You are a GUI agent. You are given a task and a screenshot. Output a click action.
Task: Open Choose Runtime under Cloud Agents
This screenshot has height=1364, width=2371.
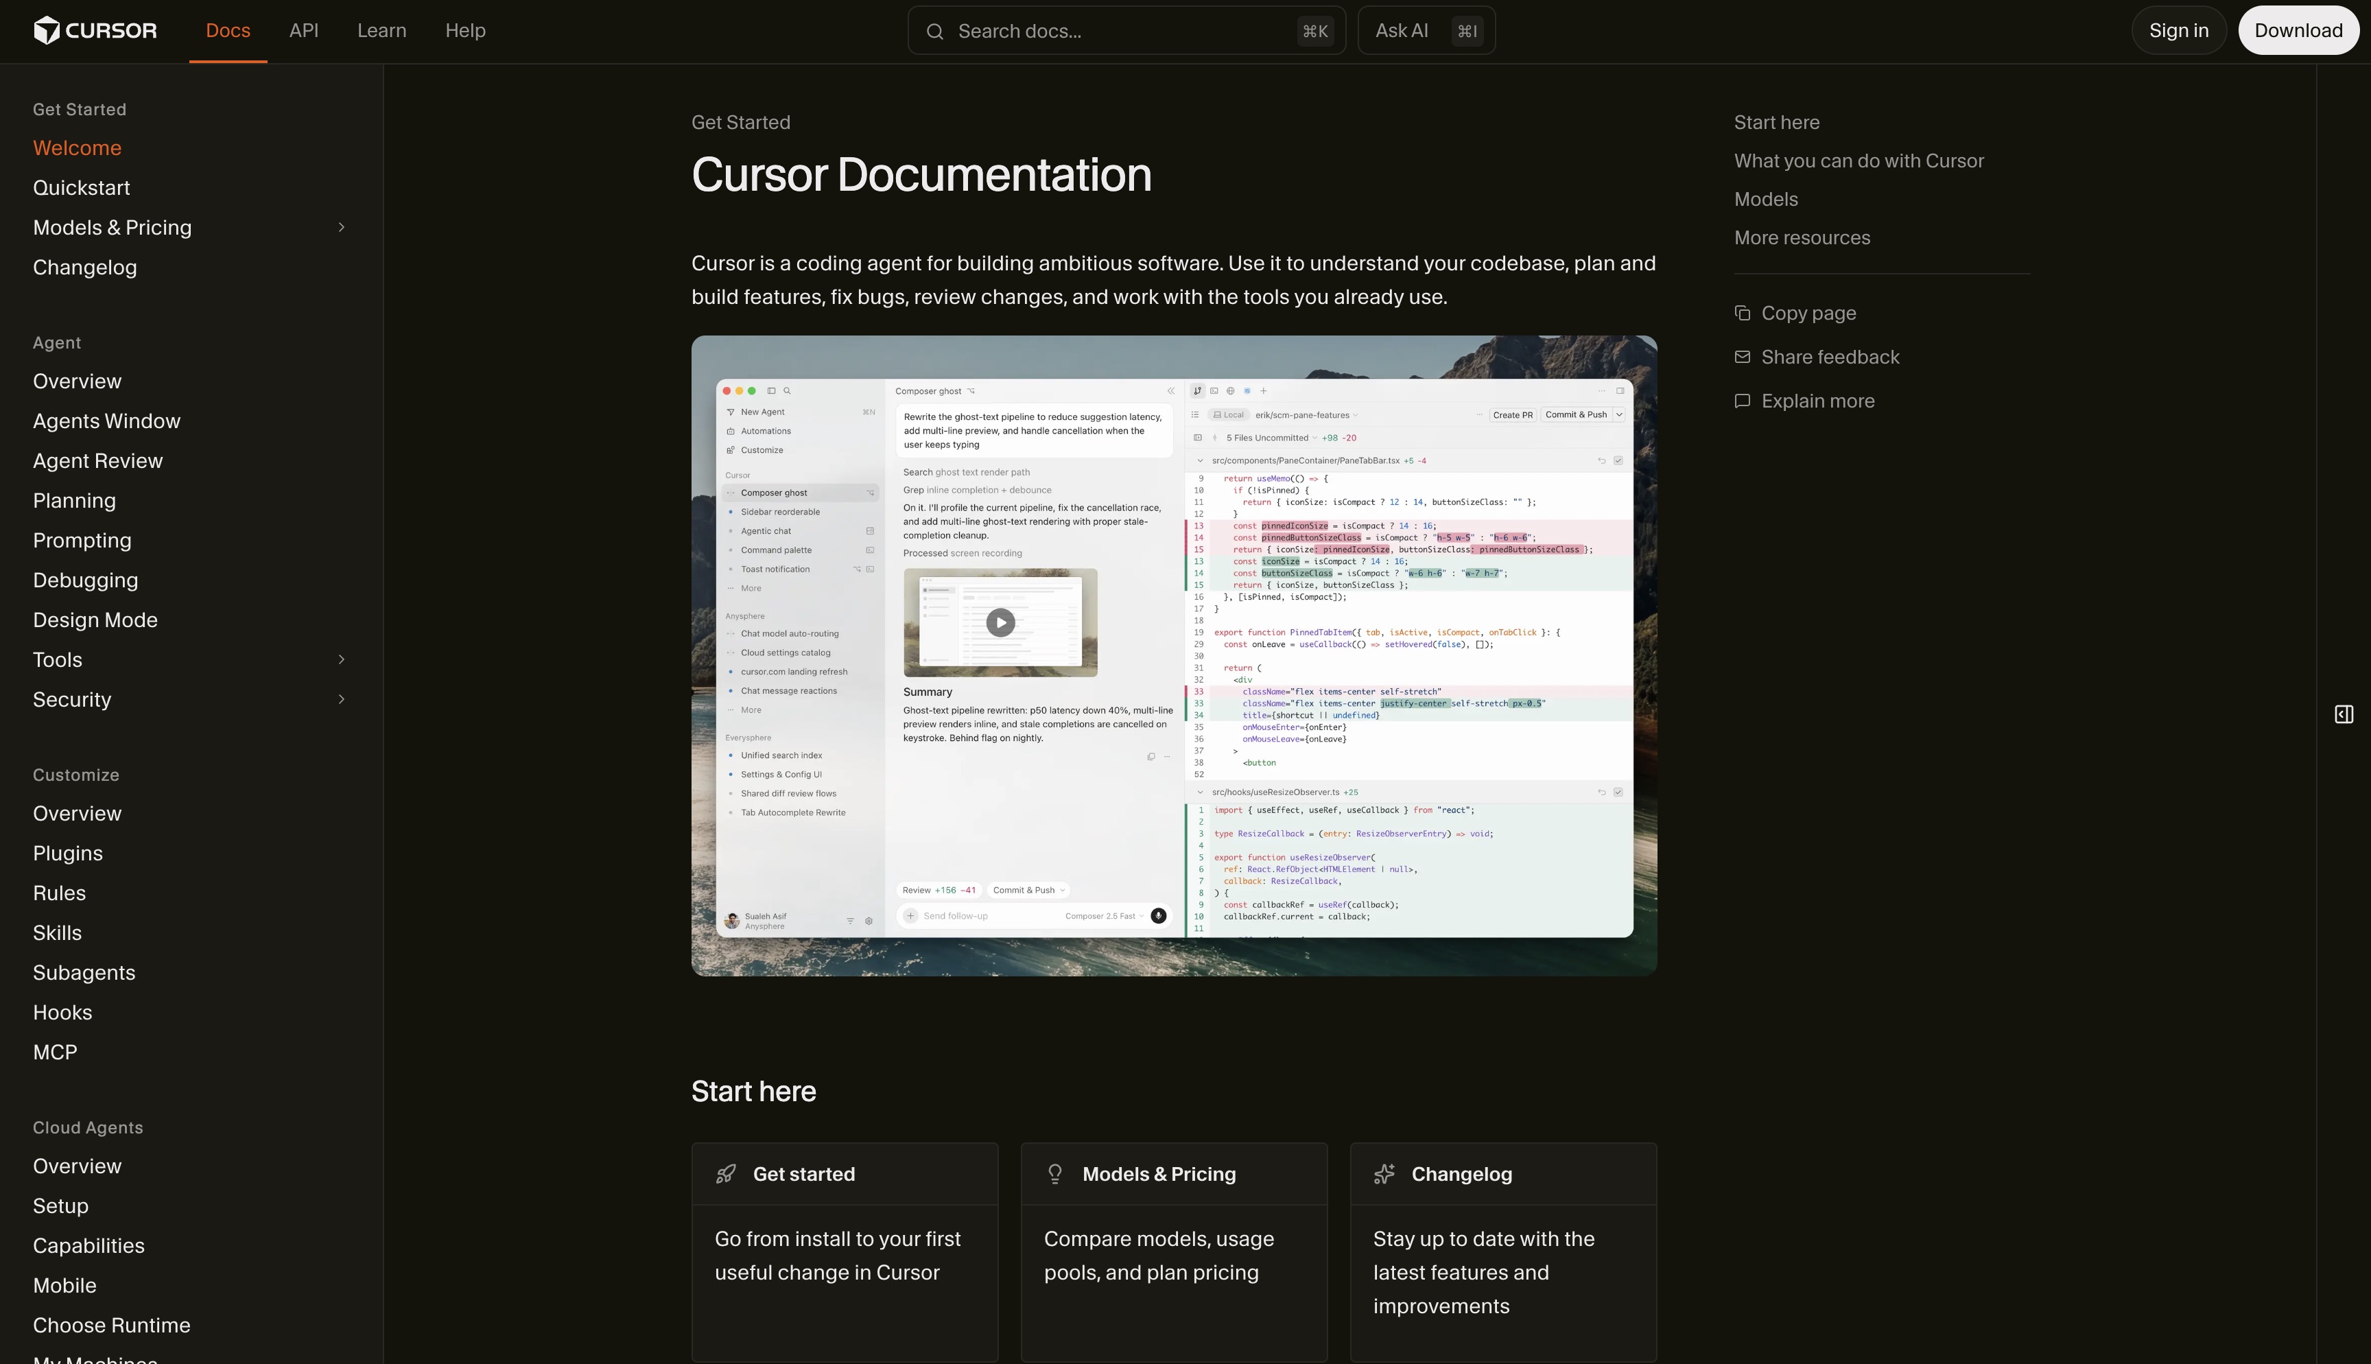111,1326
